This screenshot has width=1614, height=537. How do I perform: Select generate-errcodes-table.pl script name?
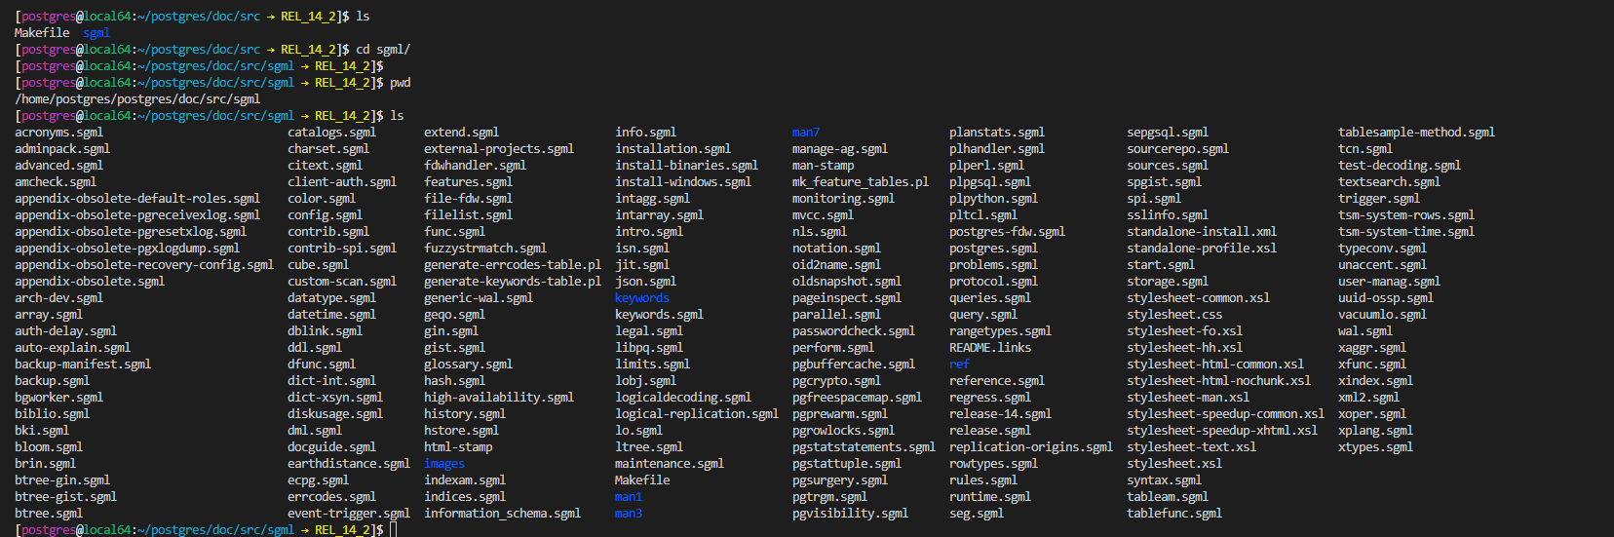513,265
